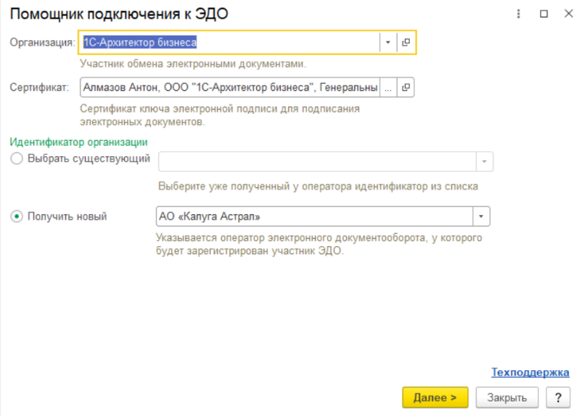Select the Получить новый radio button
Screen dimensions: 582x416
17,216
